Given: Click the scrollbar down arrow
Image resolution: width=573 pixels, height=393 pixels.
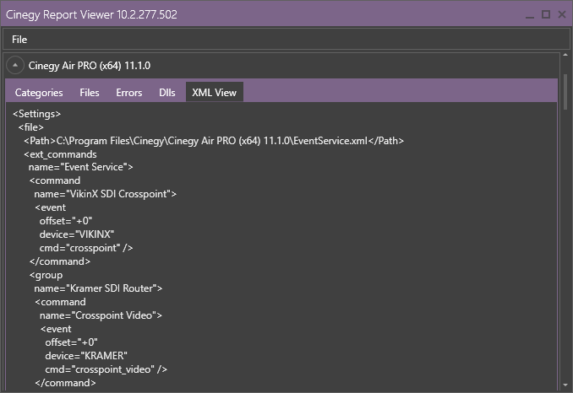Looking at the screenshot, I should pos(565,385).
